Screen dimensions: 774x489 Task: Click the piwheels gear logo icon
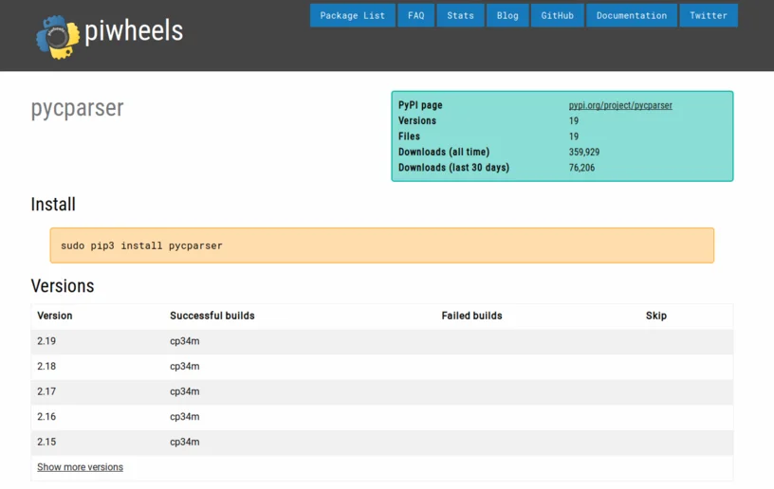pyautogui.click(x=58, y=37)
